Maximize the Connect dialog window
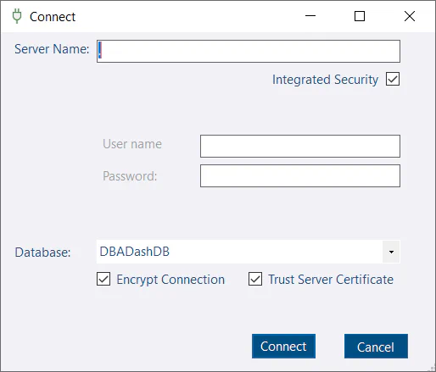Viewport: 436px width, 372px height. click(x=360, y=16)
